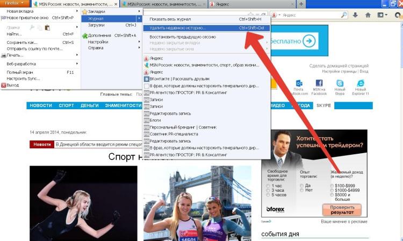Open the ДЕНЬГИ section on MSN
This screenshot has height=241, width=403.
click(90, 106)
